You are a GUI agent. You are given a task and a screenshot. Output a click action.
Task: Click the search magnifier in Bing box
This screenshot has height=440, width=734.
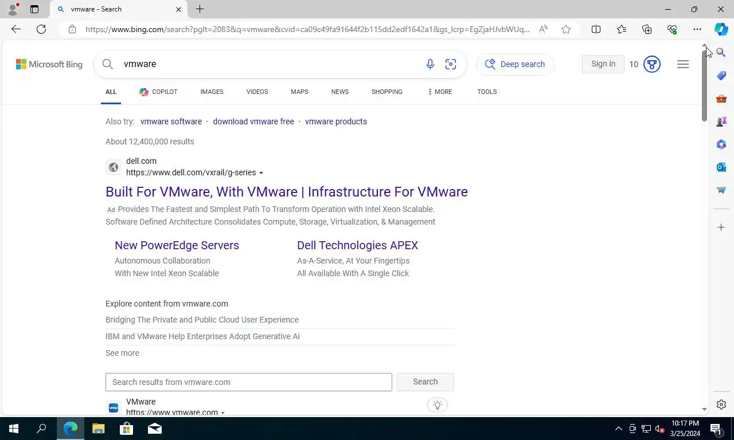107,64
